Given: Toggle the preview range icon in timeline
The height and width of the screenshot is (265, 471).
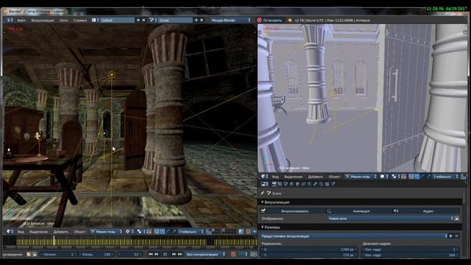Looking at the screenshot, I should [x=29, y=254].
